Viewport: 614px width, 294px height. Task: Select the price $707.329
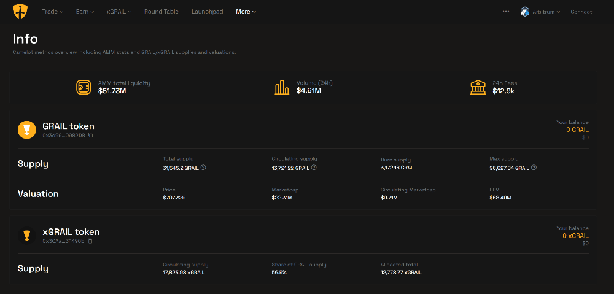click(x=174, y=198)
